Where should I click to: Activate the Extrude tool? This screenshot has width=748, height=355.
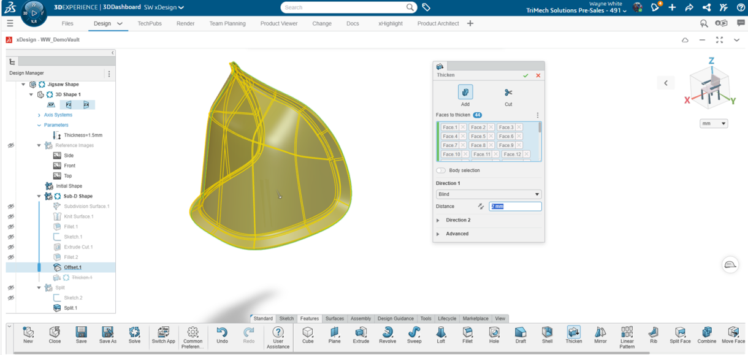[361, 335]
